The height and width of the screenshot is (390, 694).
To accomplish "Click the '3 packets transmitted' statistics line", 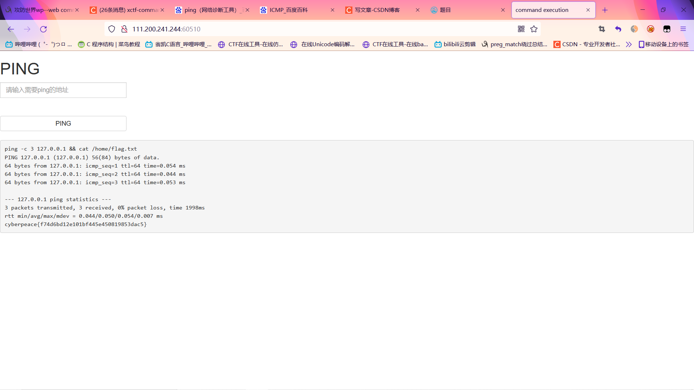I will pyautogui.click(x=105, y=208).
